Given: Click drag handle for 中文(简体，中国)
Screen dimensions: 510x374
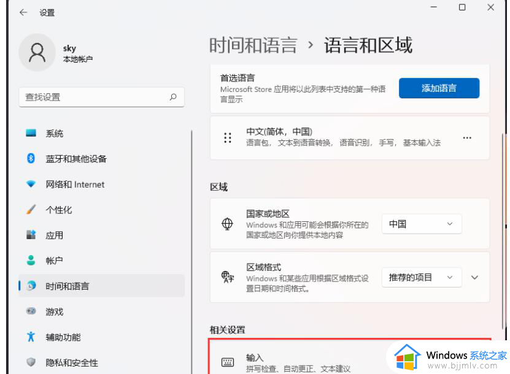Looking at the screenshot, I should (x=228, y=138).
